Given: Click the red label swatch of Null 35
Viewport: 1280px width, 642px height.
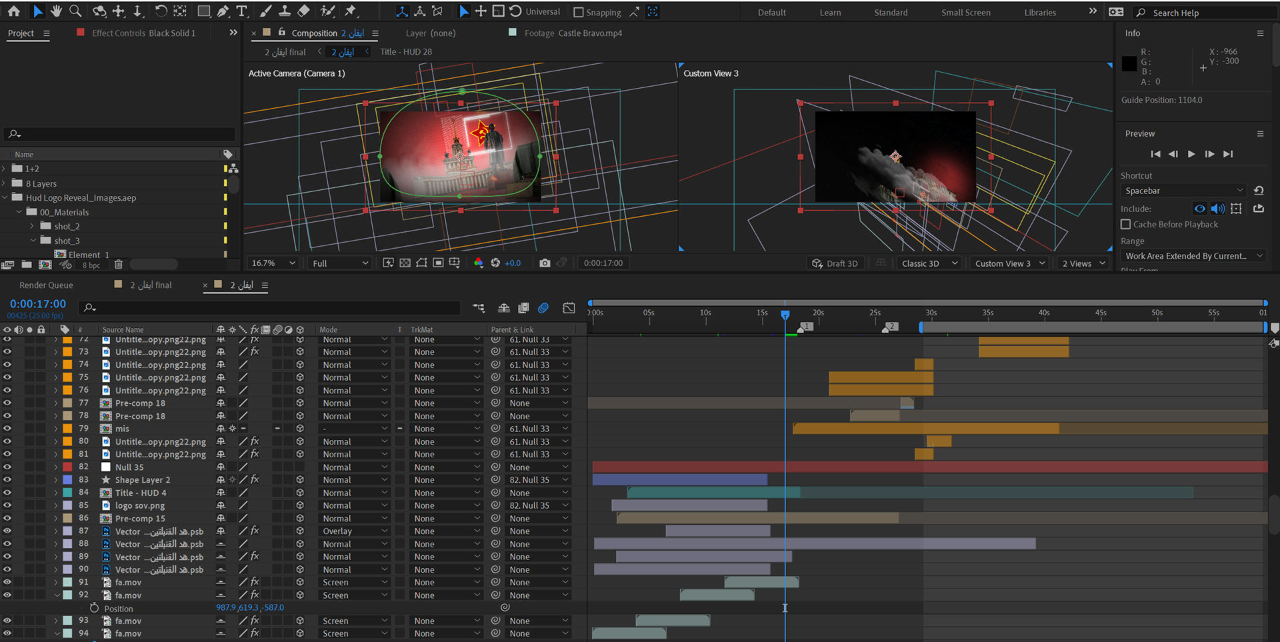Looking at the screenshot, I should point(67,467).
